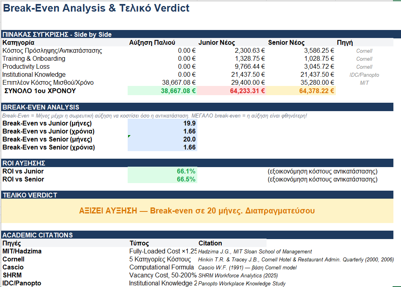Click the Cascio row label under Πηγές
Viewport: 401px width, 287px height.
pos(13,267)
